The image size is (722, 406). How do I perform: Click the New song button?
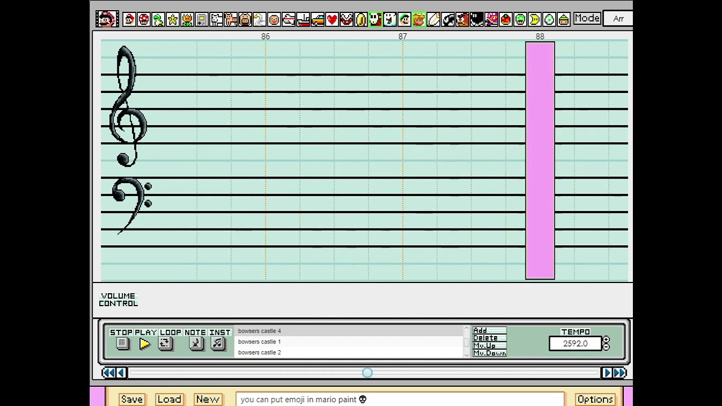[x=208, y=399]
